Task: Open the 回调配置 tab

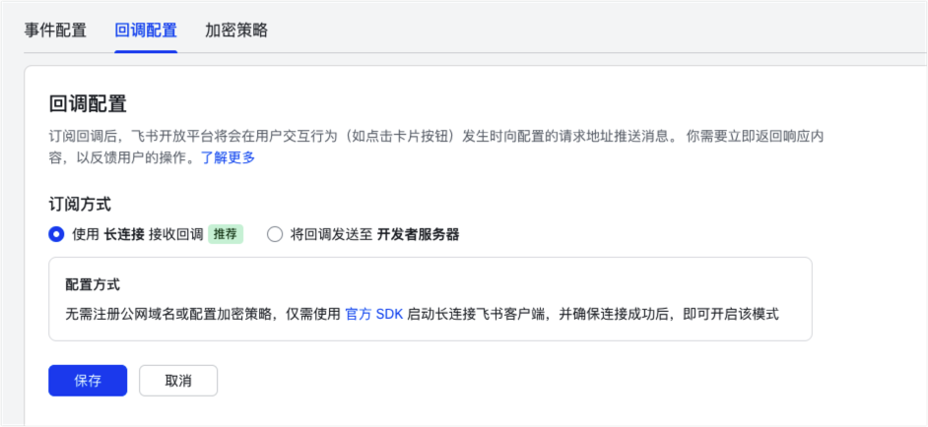Action: 146,30
